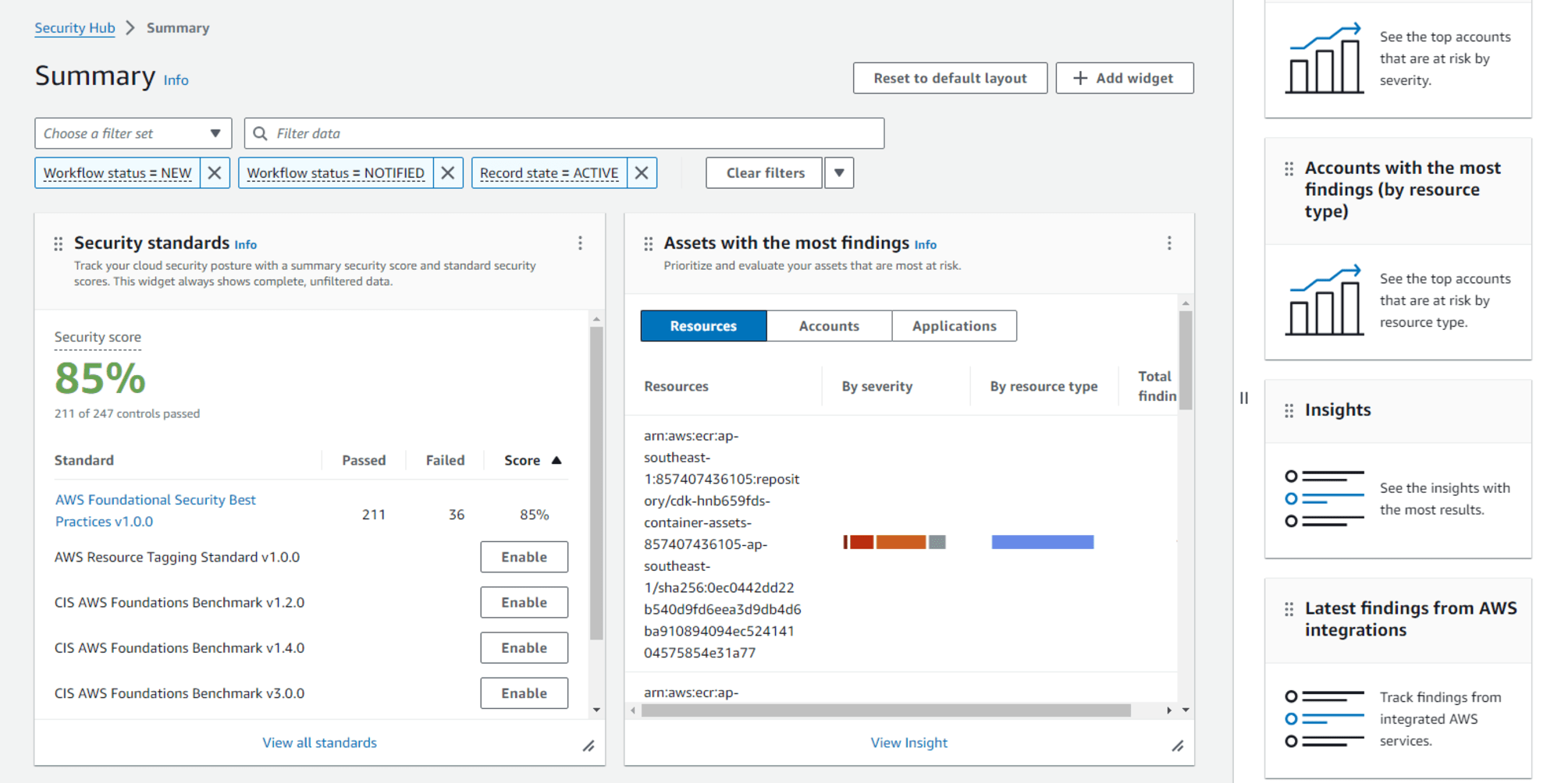Open the Assets with the most findings Info link
The image size is (1561, 783).
(926, 245)
